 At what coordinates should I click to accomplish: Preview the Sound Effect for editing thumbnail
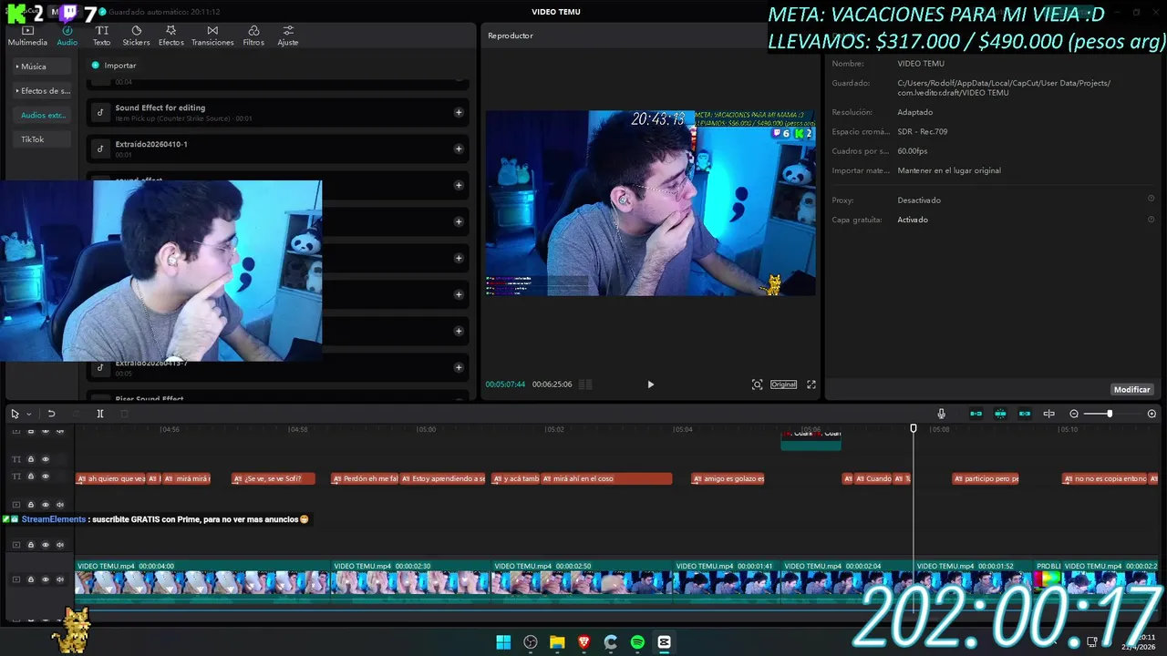100,113
